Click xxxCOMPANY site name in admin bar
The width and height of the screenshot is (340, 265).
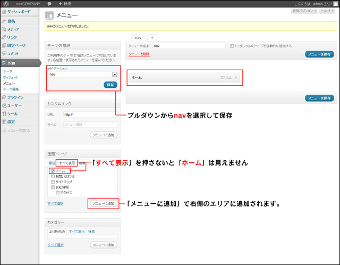pyautogui.click(x=28, y=4)
